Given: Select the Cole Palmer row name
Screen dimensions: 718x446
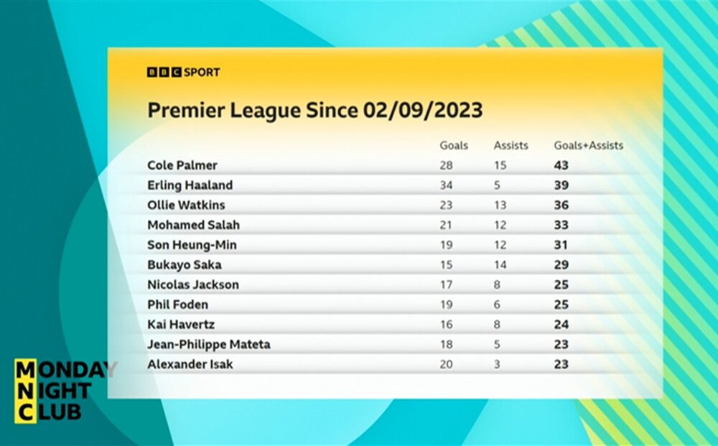Looking at the screenshot, I should coord(182,165).
